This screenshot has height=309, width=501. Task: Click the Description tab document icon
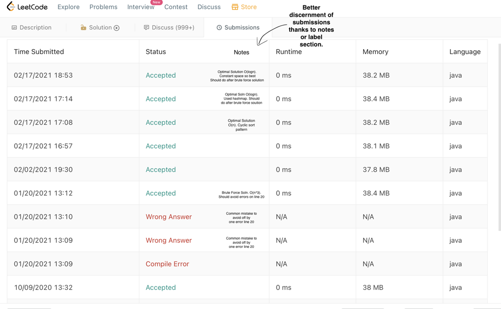(x=14, y=28)
